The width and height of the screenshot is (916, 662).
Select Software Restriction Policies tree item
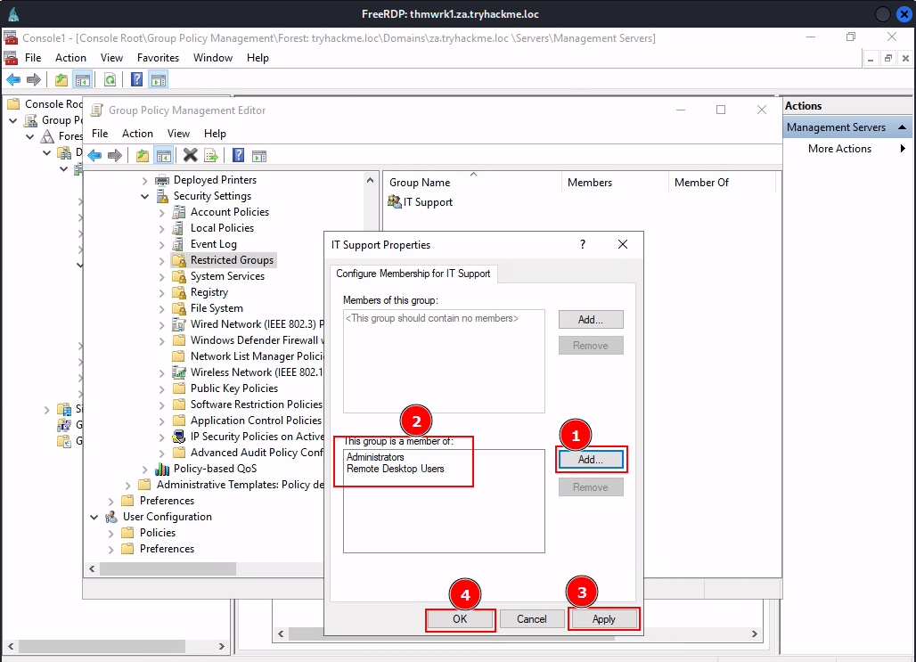[x=257, y=405]
